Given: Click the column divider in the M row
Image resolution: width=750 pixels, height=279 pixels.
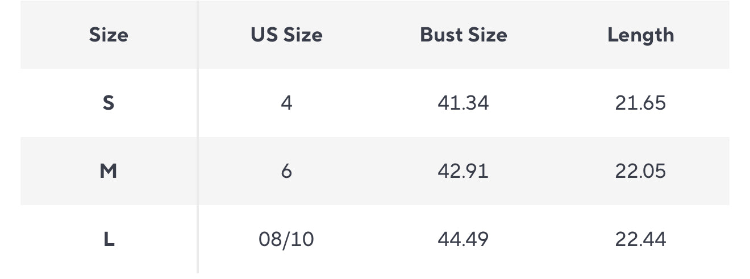Looking at the screenshot, I should 198,171.
